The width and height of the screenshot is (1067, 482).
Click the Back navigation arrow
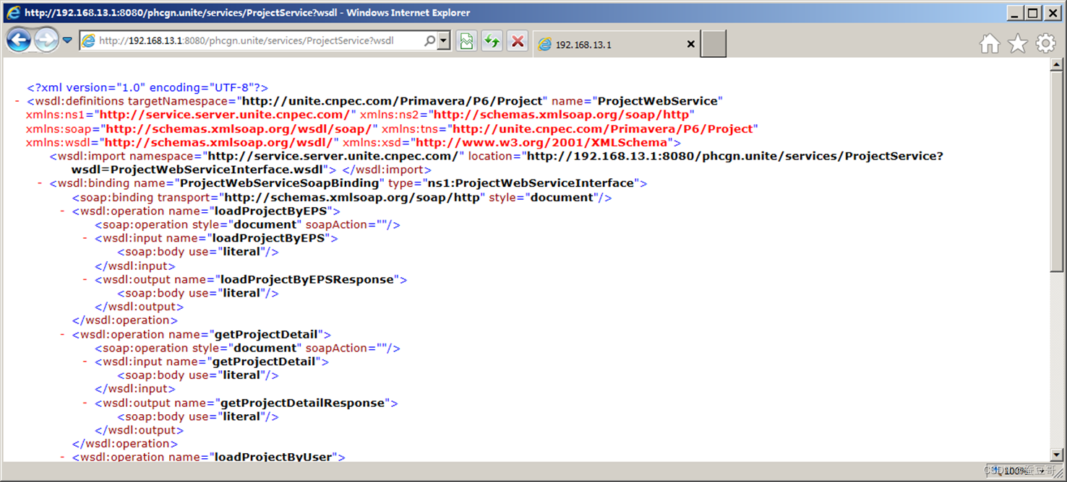20,40
